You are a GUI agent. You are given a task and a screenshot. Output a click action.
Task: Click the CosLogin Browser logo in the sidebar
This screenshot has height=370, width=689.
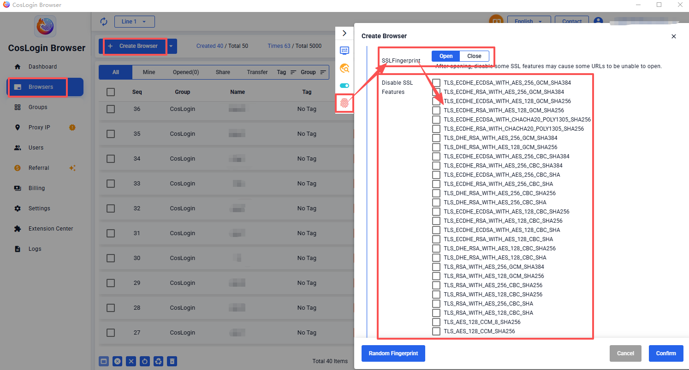pyautogui.click(x=45, y=26)
